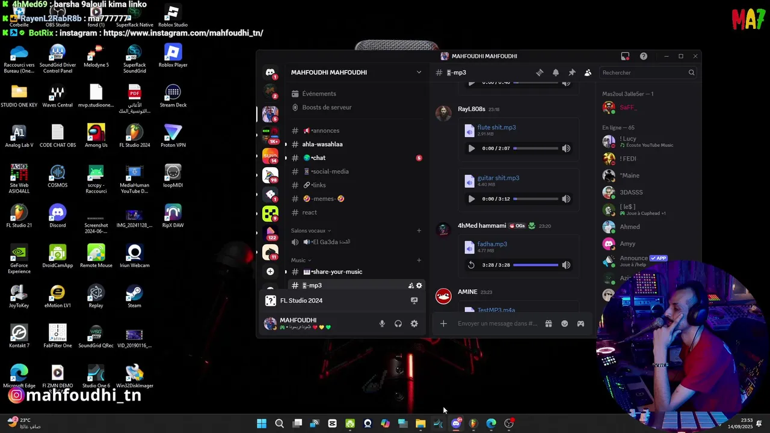The image size is (770, 433).
Task: Create invite icon on mp3 channel
Action: point(411,286)
